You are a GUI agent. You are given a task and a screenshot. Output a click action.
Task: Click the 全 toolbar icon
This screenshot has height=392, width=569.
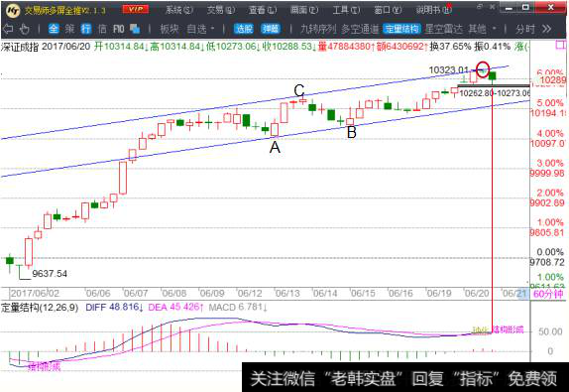click(54, 29)
